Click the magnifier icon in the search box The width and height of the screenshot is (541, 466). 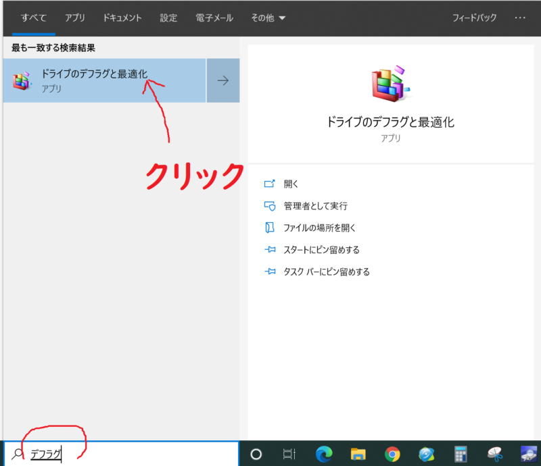(18, 454)
